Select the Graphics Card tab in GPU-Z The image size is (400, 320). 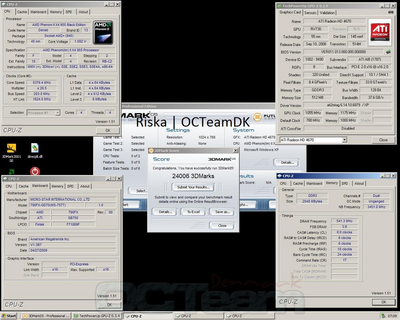[x=290, y=12]
